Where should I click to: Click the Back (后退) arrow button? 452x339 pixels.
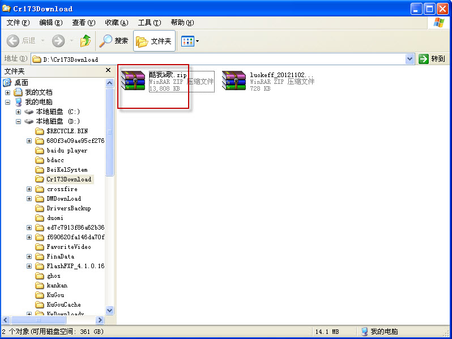13,41
